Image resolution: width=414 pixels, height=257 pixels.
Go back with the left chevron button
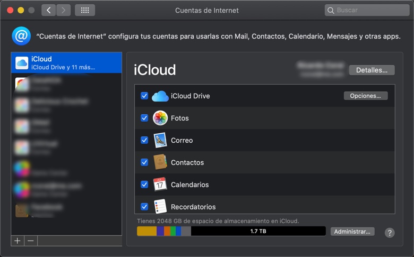tap(49, 10)
